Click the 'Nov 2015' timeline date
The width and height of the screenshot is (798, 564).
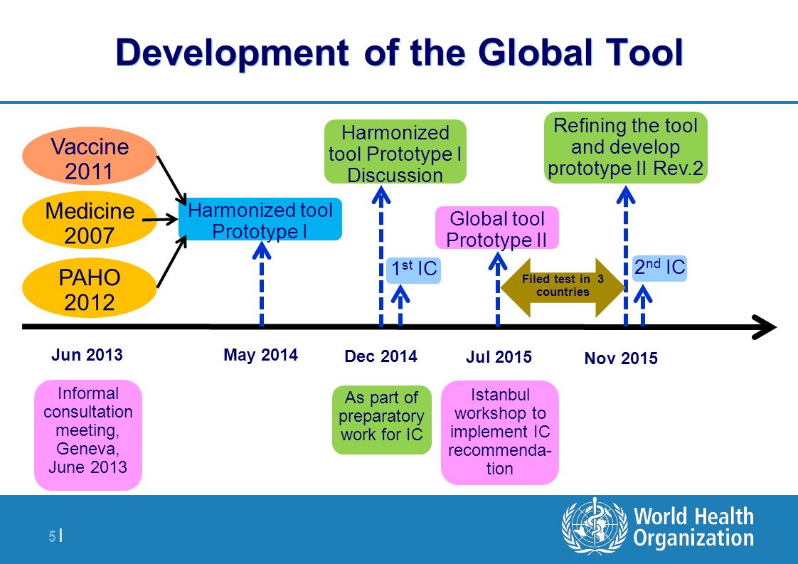(621, 358)
